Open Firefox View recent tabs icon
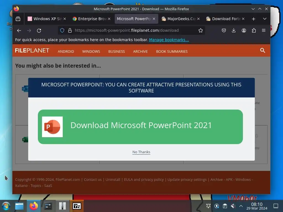The height and width of the screenshot is (212, 283). [x=18, y=19]
